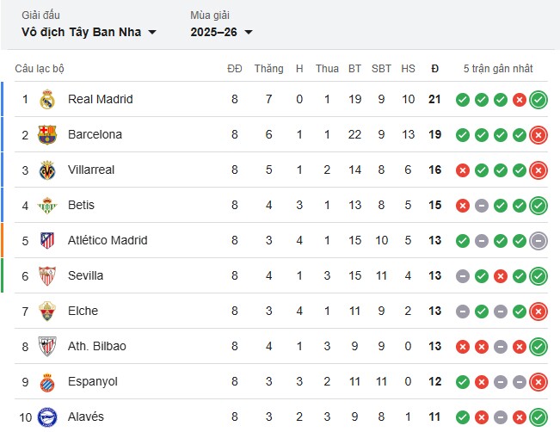The width and height of the screenshot is (560, 432).
Task: Open the Vô địch Tây Ban Nha league dropdown
Action: [89, 33]
